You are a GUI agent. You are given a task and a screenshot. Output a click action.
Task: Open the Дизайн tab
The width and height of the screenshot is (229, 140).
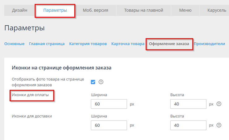coord(19,11)
